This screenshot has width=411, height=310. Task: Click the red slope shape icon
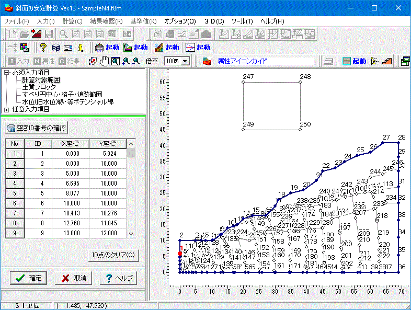click(x=386, y=61)
